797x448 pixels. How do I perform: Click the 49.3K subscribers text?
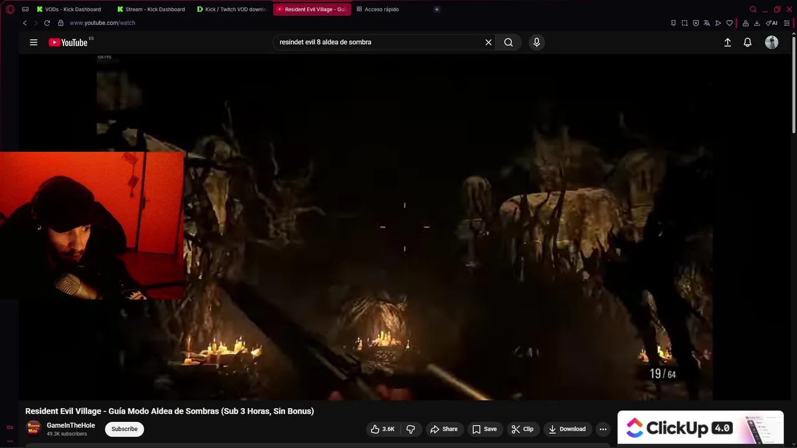pyautogui.click(x=67, y=434)
